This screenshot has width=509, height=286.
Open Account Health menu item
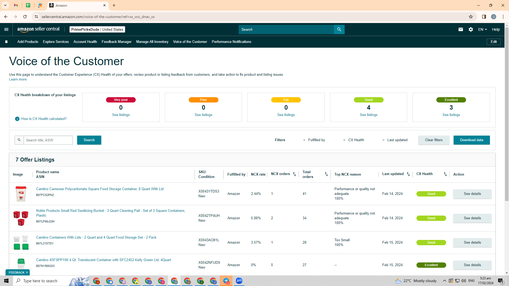click(85, 42)
